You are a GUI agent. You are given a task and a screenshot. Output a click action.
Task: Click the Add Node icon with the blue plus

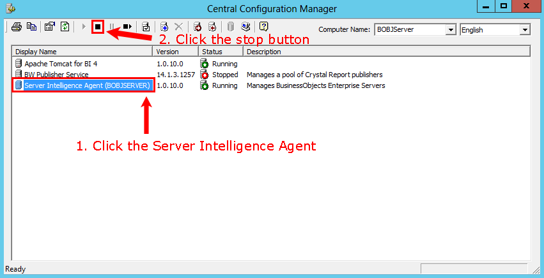coord(164,27)
